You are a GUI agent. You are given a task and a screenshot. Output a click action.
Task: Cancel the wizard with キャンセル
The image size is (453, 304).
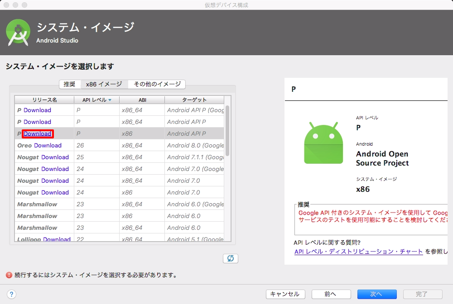pos(284,294)
